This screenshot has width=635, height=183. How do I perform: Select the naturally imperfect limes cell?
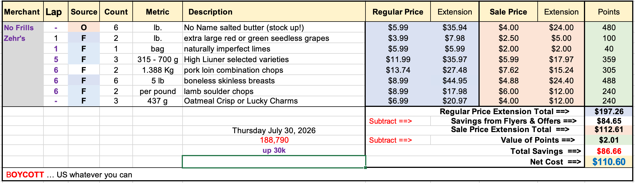(x=274, y=49)
